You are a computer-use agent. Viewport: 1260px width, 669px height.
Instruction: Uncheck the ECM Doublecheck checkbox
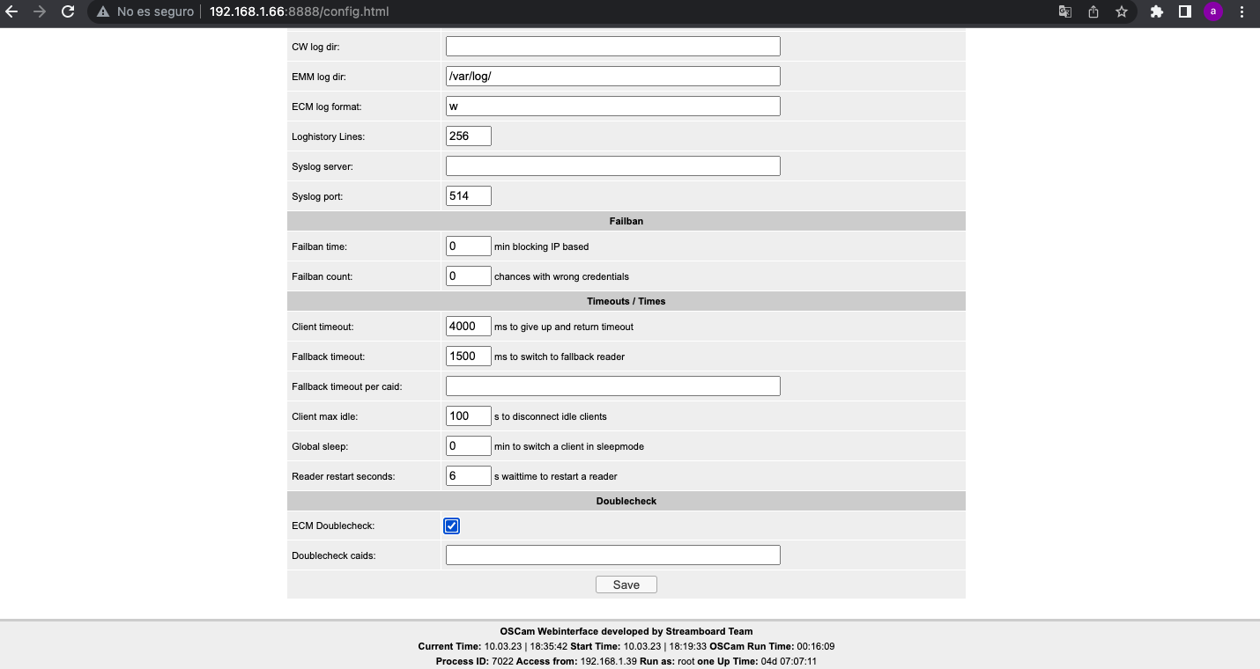[x=451, y=526]
